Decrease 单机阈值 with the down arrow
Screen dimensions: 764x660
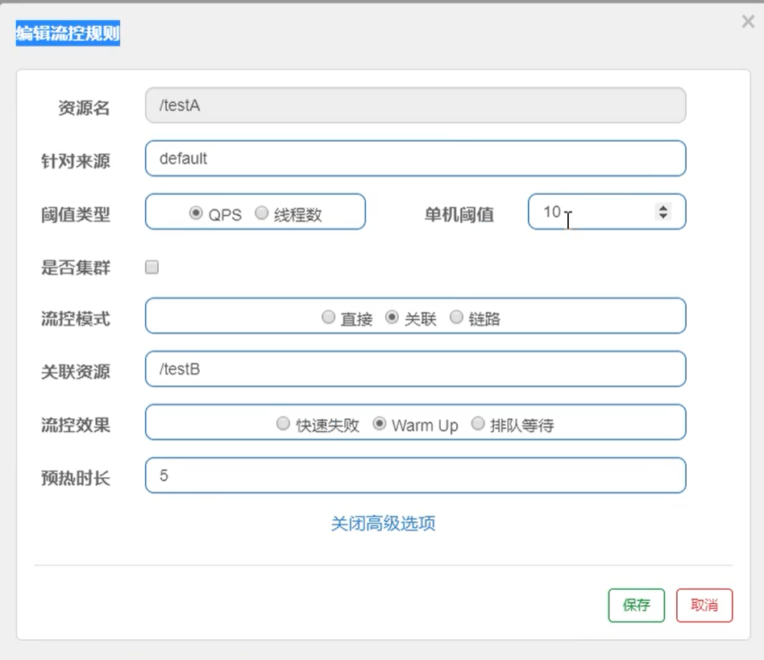tap(663, 216)
